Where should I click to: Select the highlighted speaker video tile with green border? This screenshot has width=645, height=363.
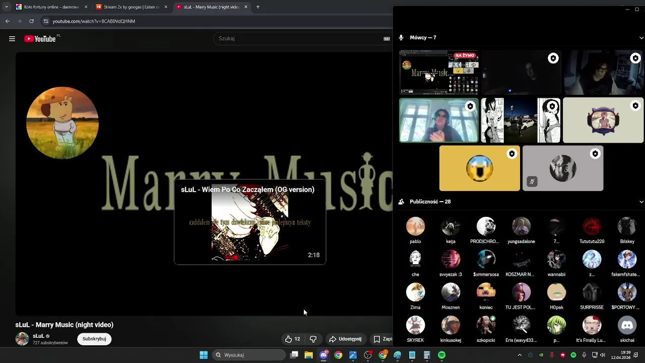pos(439,120)
